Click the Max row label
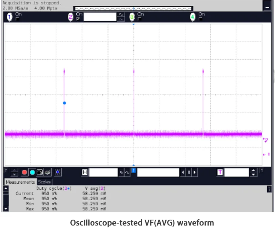This screenshot has width=275, height=231. [x=30, y=209]
